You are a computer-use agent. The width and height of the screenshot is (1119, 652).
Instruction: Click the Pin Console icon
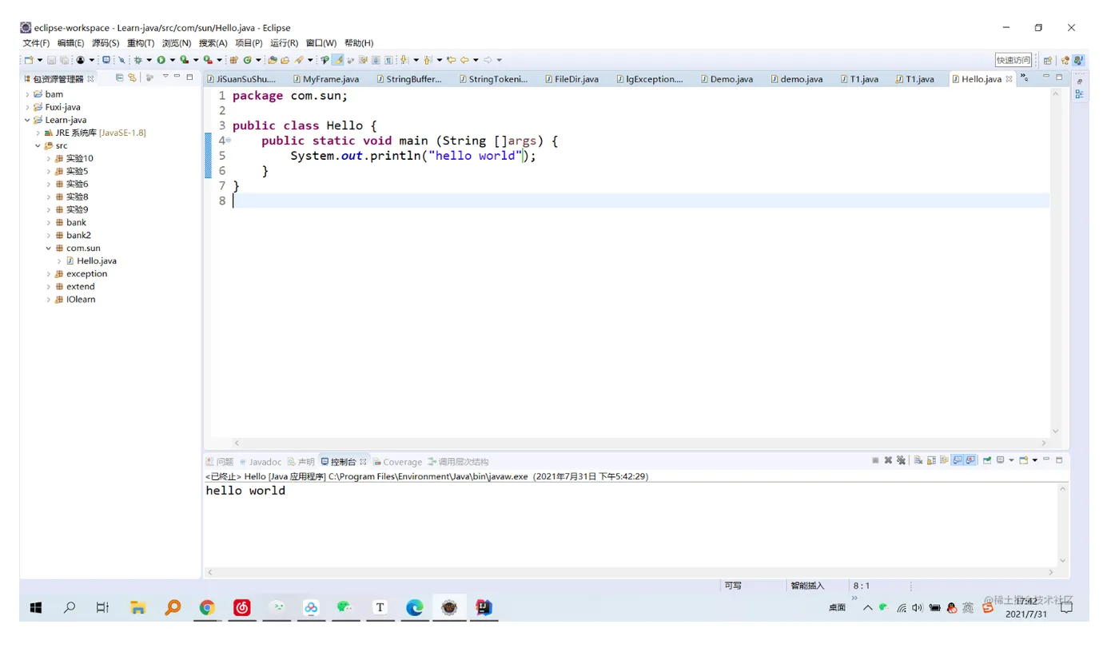click(986, 460)
